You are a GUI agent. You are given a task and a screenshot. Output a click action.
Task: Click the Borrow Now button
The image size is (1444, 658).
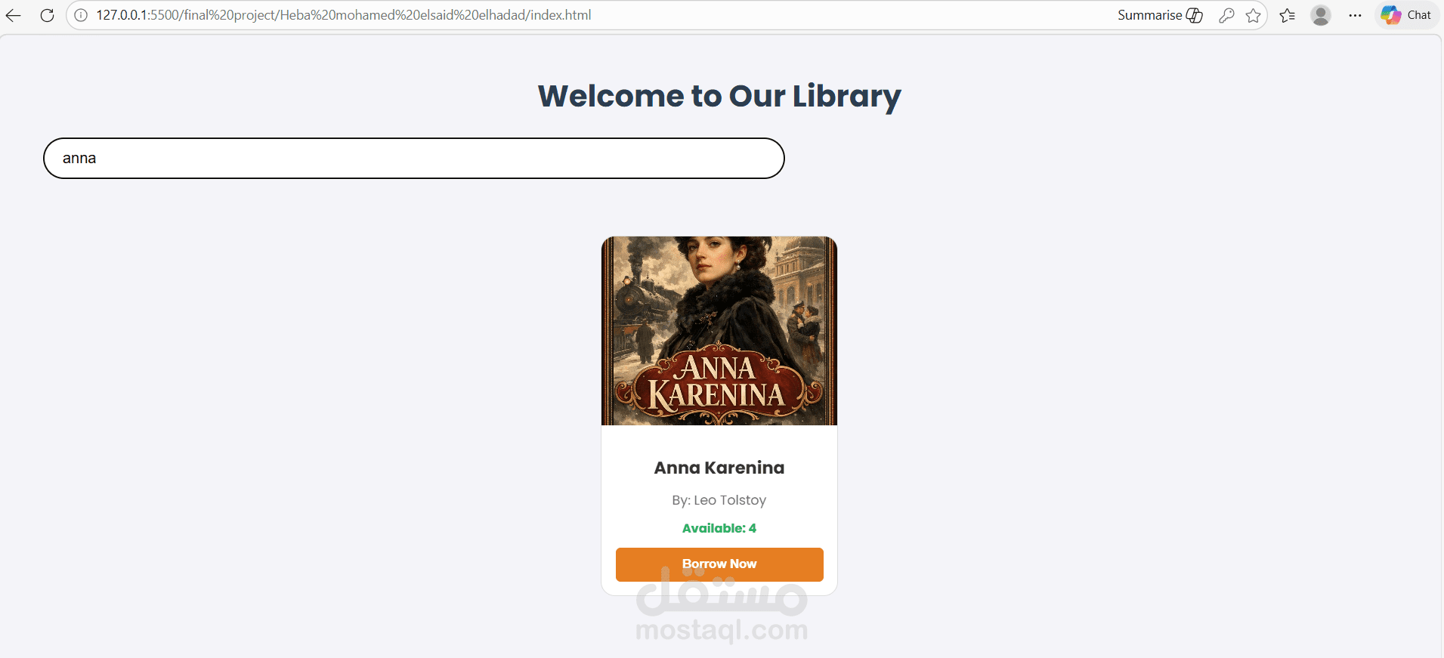pos(719,564)
